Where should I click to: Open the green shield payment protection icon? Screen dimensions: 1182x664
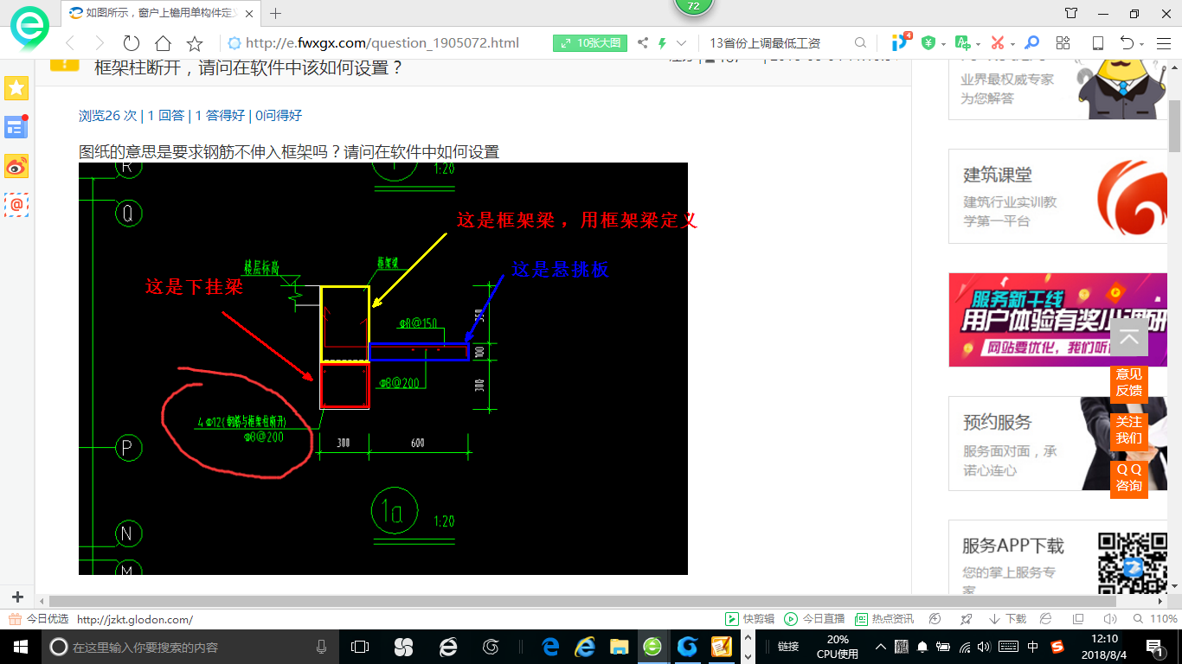(928, 42)
